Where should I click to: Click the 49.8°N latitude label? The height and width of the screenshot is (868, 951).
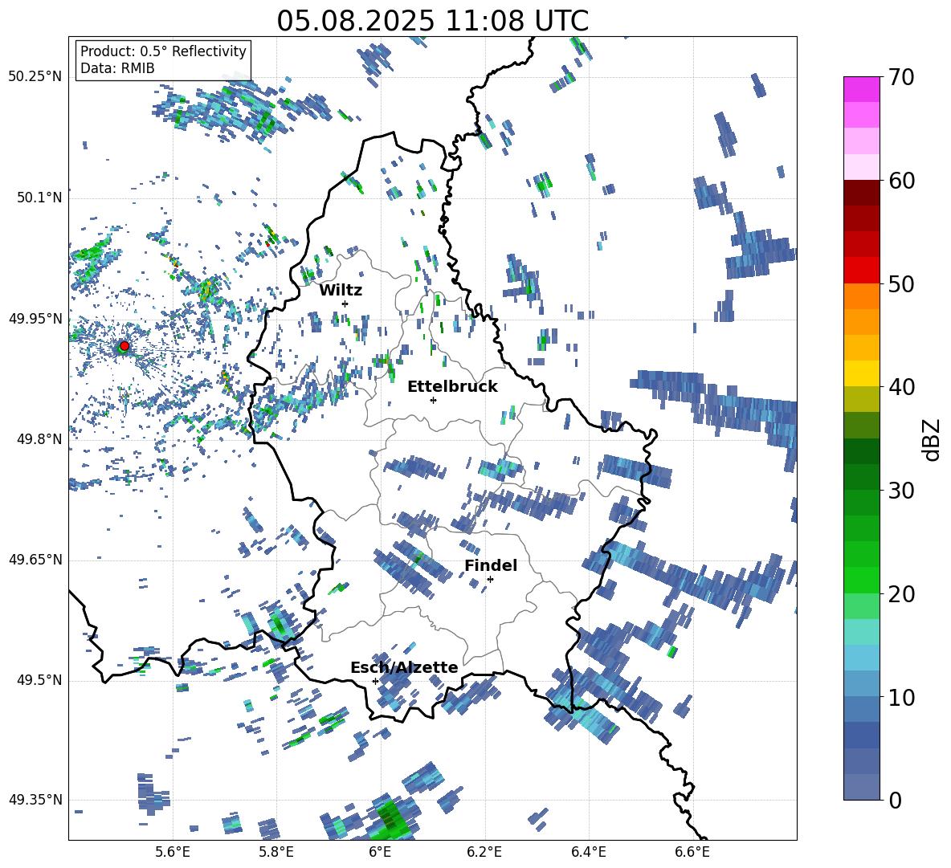[x=39, y=439]
